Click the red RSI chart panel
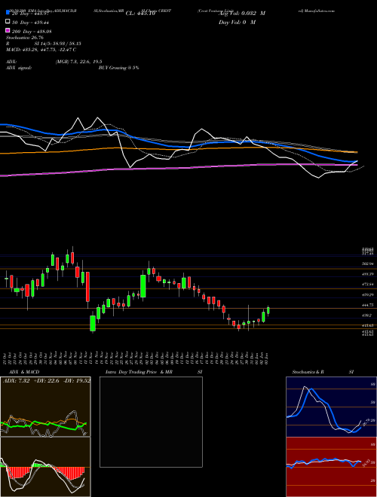377x497 pixels. (x=331, y=467)
